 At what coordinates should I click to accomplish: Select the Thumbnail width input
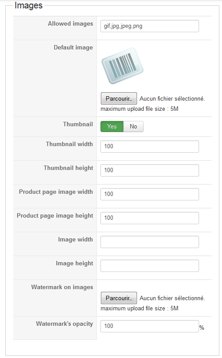149,147
